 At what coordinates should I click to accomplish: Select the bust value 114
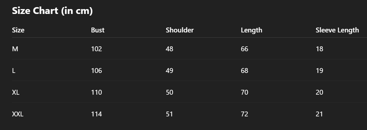point(96,114)
